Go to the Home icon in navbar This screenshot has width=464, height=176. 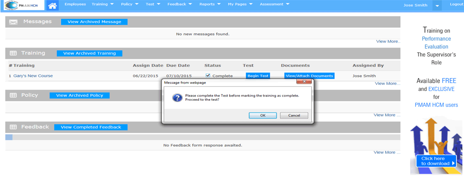[52, 5]
